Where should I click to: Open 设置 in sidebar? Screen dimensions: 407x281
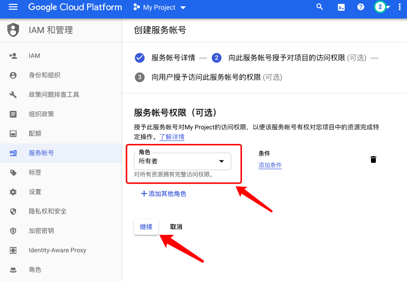pyautogui.click(x=35, y=192)
